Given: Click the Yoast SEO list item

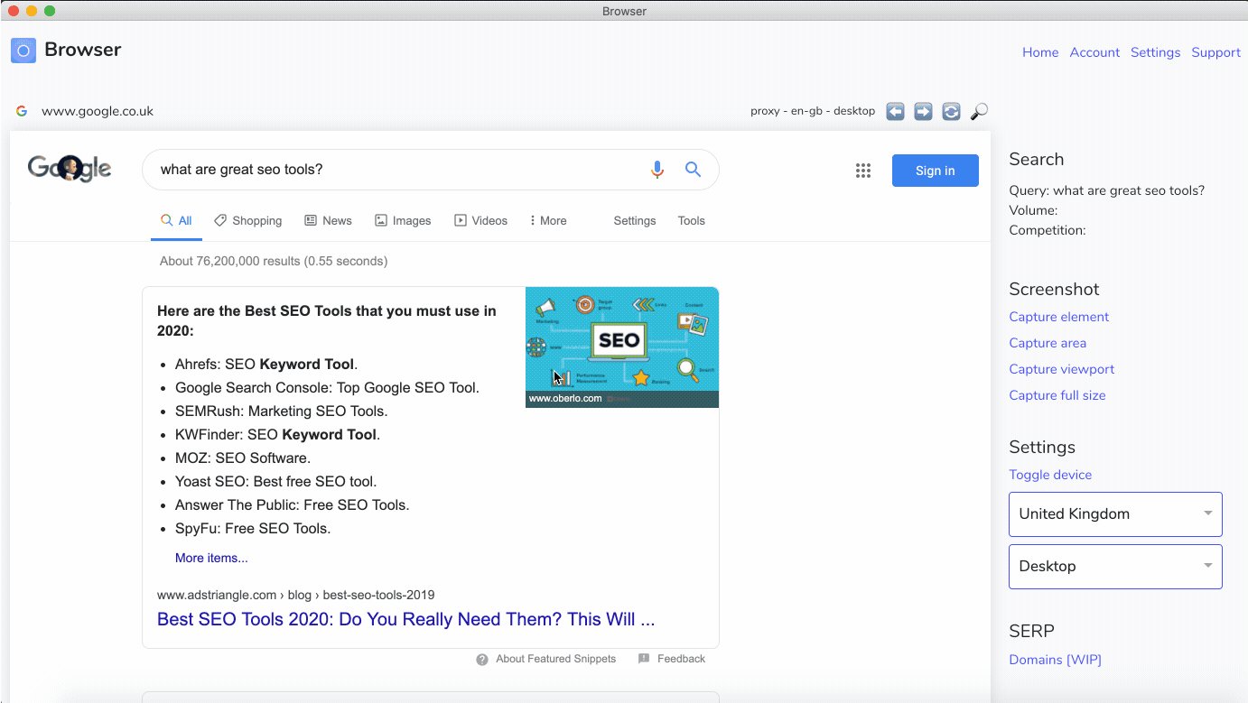Looking at the screenshot, I should tap(276, 482).
